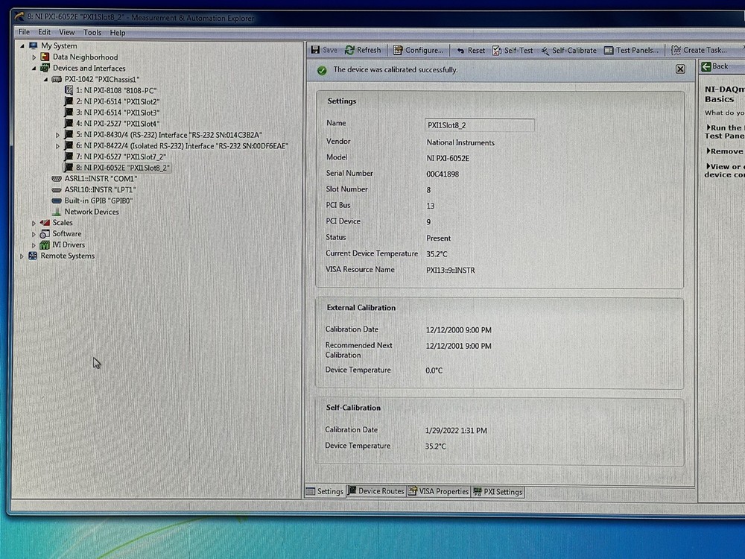Collapse the My System tree node
Image resolution: width=745 pixels, height=559 pixels.
22,46
